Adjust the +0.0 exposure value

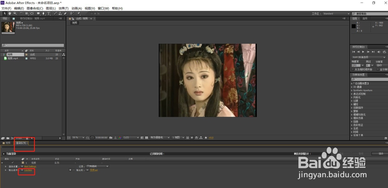tap(211, 138)
